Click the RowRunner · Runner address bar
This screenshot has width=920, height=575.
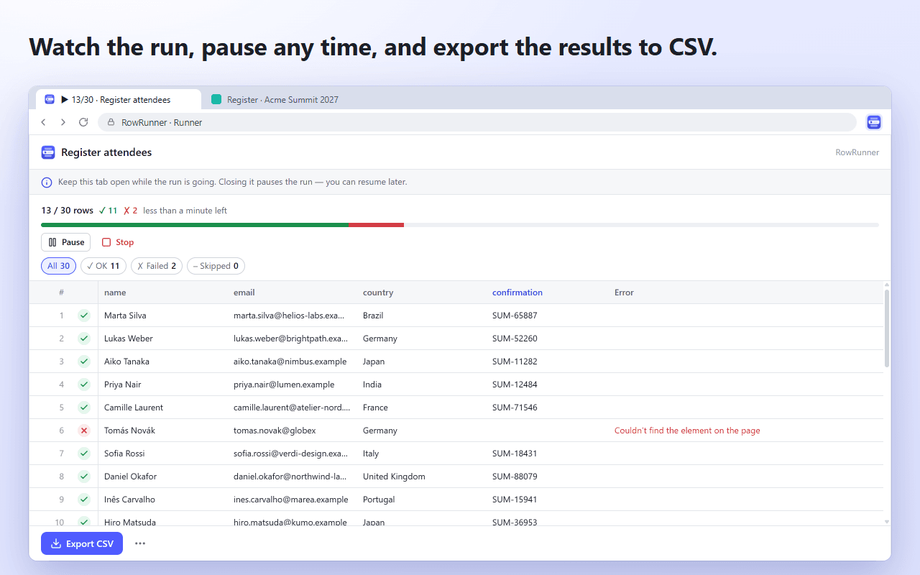pos(477,122)
